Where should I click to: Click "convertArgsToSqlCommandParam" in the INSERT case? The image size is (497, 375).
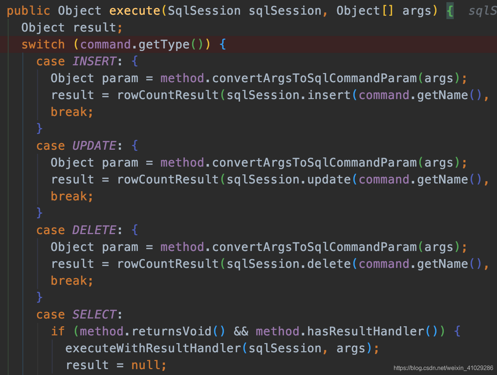[x=314, y=79]
